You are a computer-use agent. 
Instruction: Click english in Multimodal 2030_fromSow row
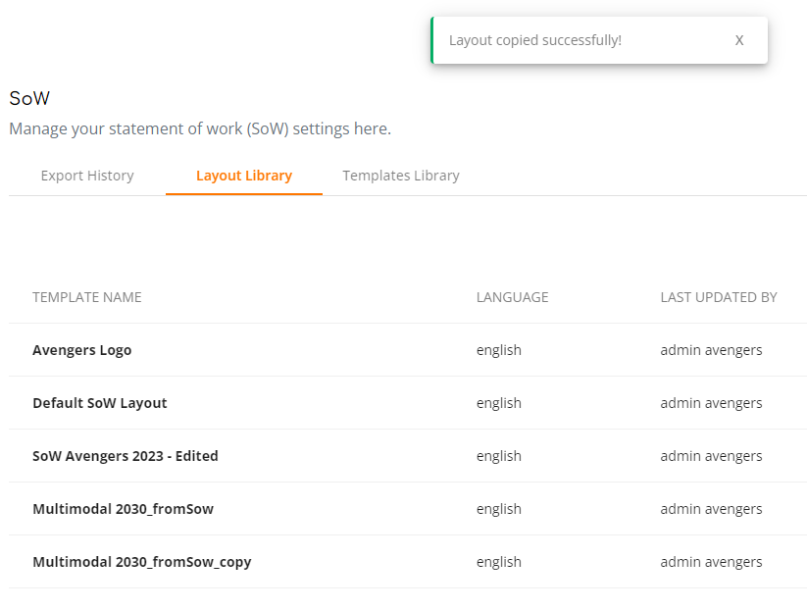pos(499,509)
